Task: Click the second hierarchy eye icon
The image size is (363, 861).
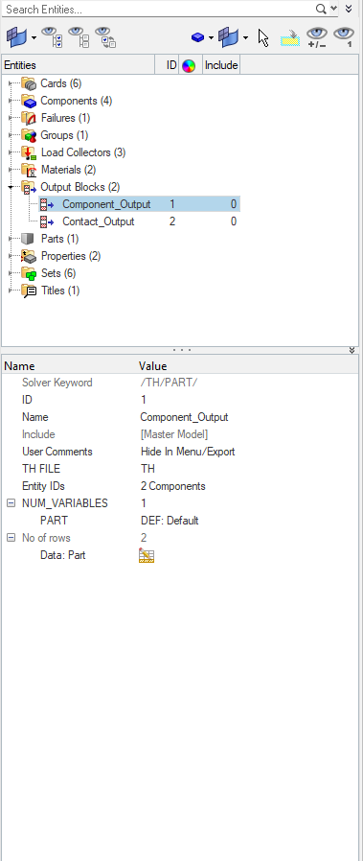Action: pyautogui.click(x=79, y=36)
